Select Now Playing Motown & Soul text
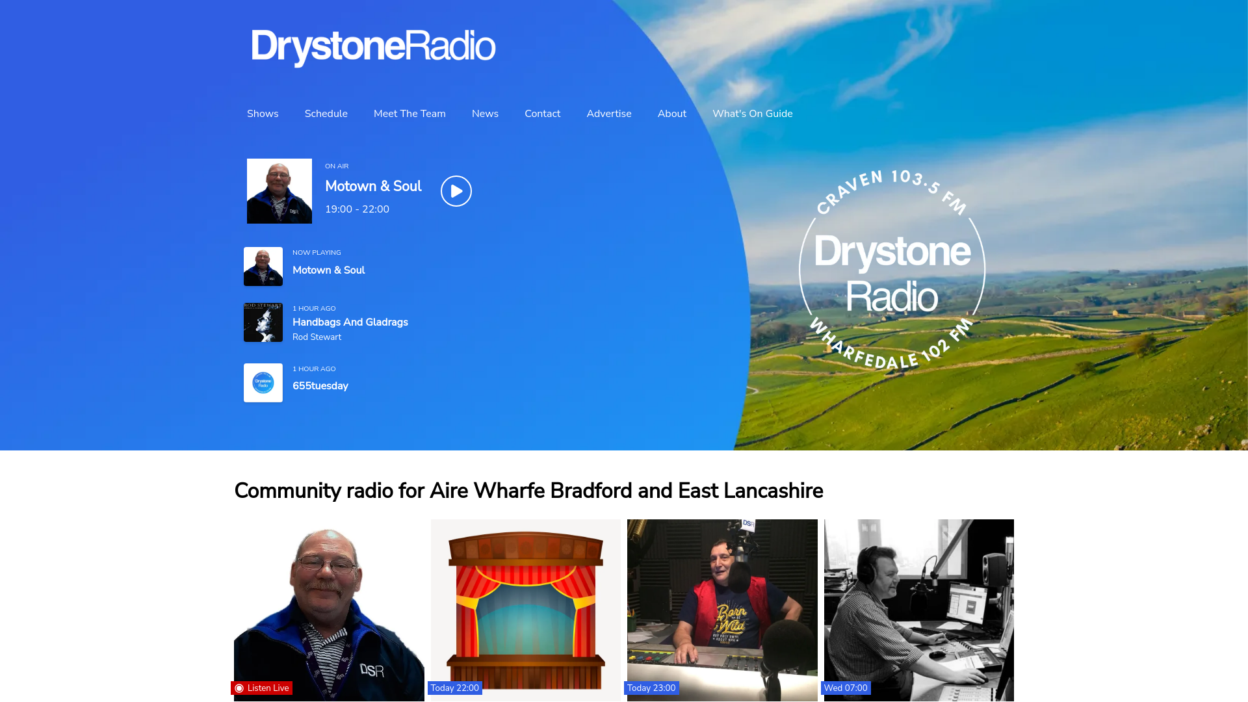The image size is (1248, 702). (x=328, y=270)
